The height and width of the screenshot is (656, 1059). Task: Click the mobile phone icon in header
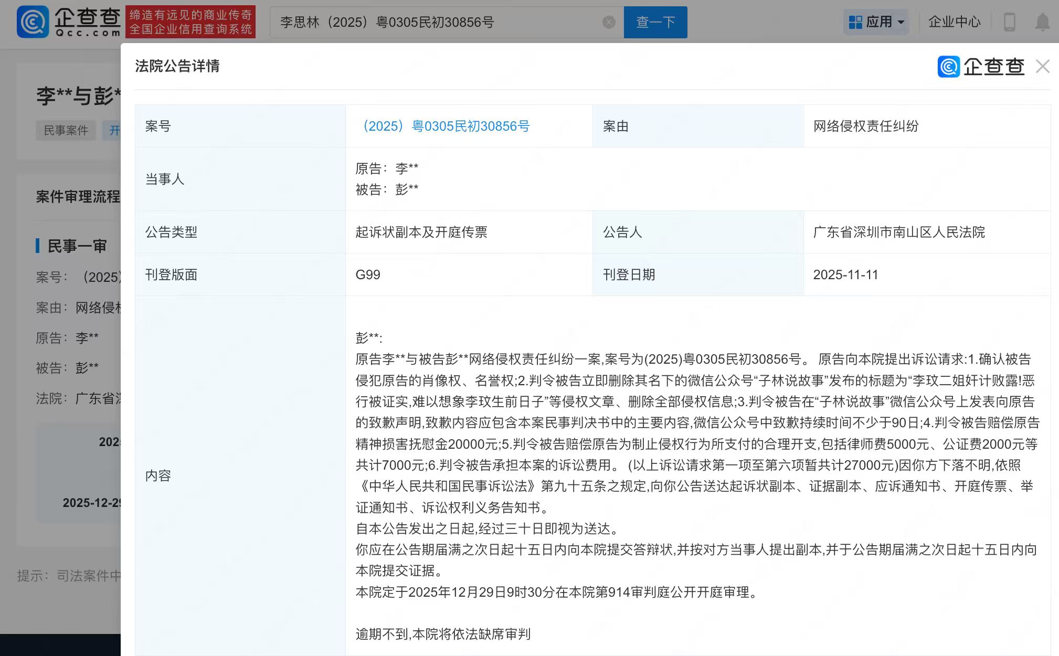tap(1009, 22)
